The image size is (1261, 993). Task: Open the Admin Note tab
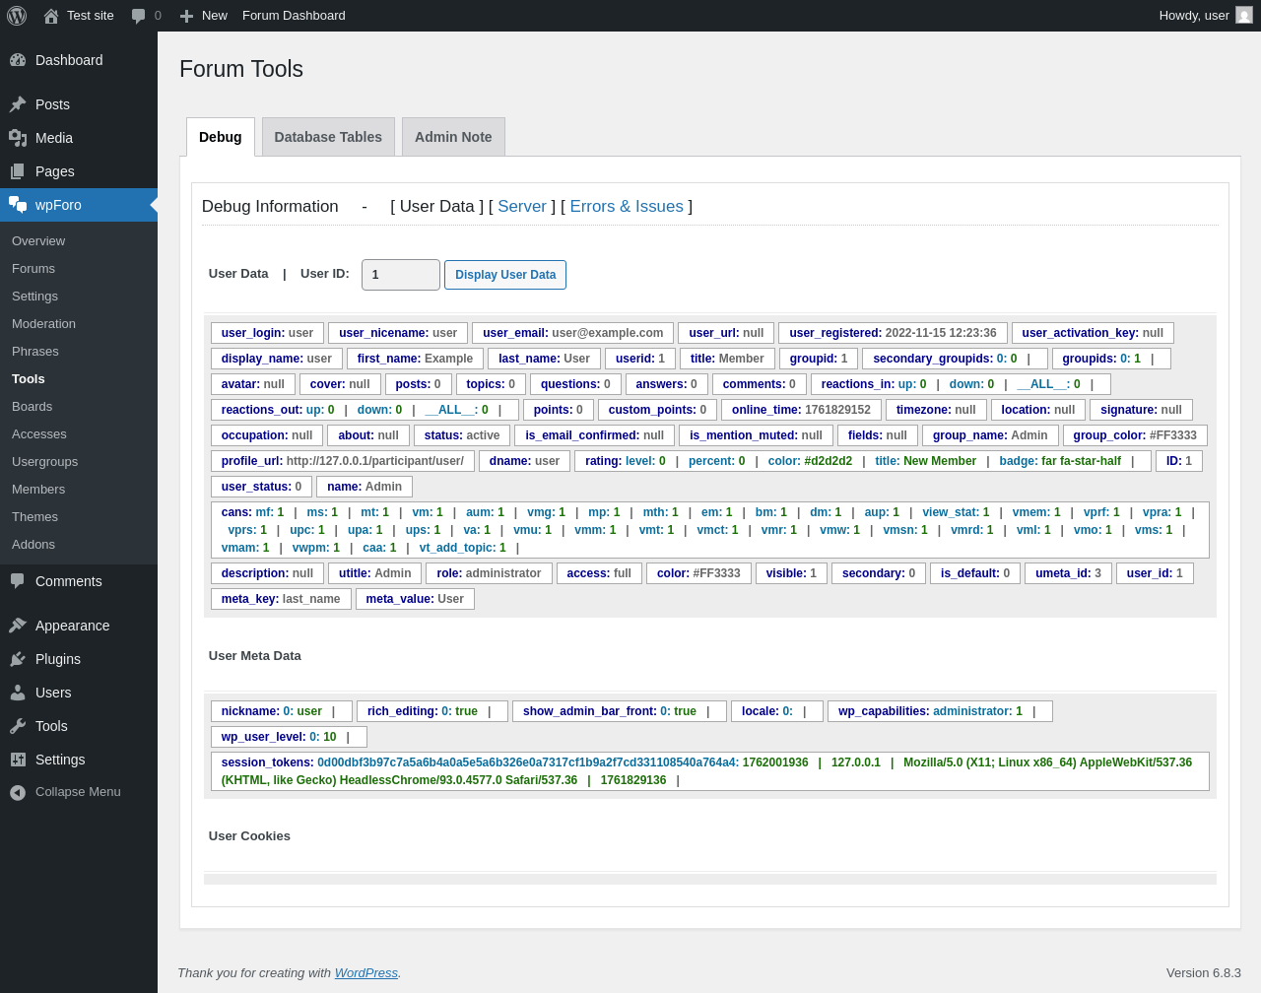tap(453, 137)
